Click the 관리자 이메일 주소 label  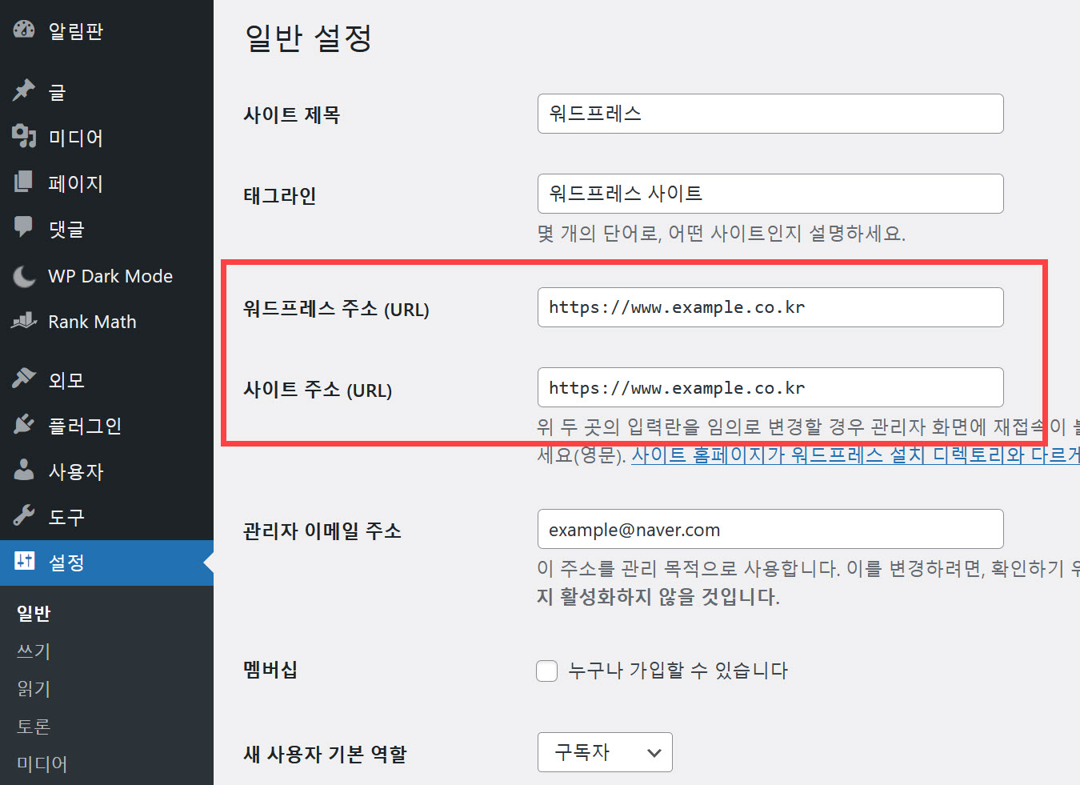pos(322,531)
